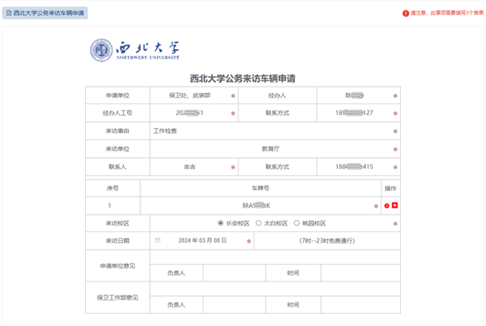The image size is (486, 326).
Task: Click the 车牌号 input starting with 陕A
Action: tap(256, 206)
